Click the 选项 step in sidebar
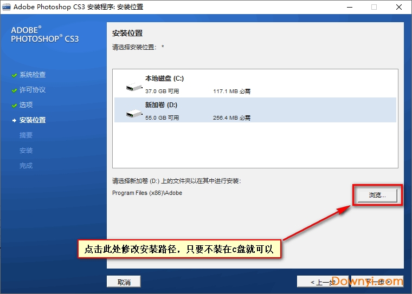This screenshot has height=294, width=412. tap(26, 105)
